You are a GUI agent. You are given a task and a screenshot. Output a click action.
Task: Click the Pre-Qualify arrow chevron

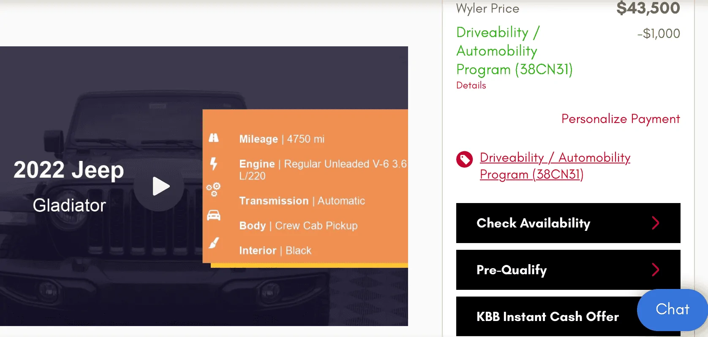[x=656, y=270]
